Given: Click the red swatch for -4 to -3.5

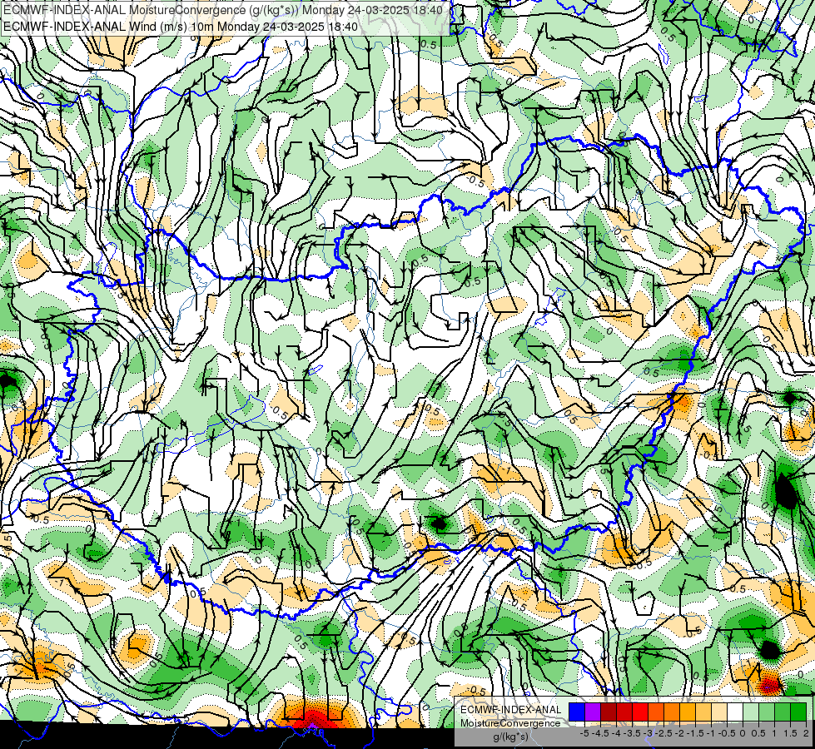Looking at the screenshot, I should coord(624,712).
